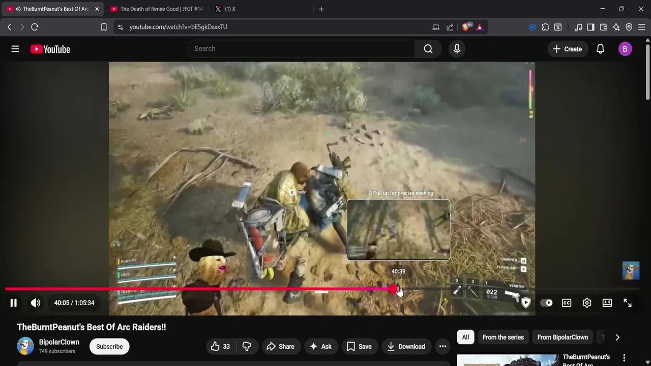Toggle the browser sidebar panel

(x=590, y=27)
